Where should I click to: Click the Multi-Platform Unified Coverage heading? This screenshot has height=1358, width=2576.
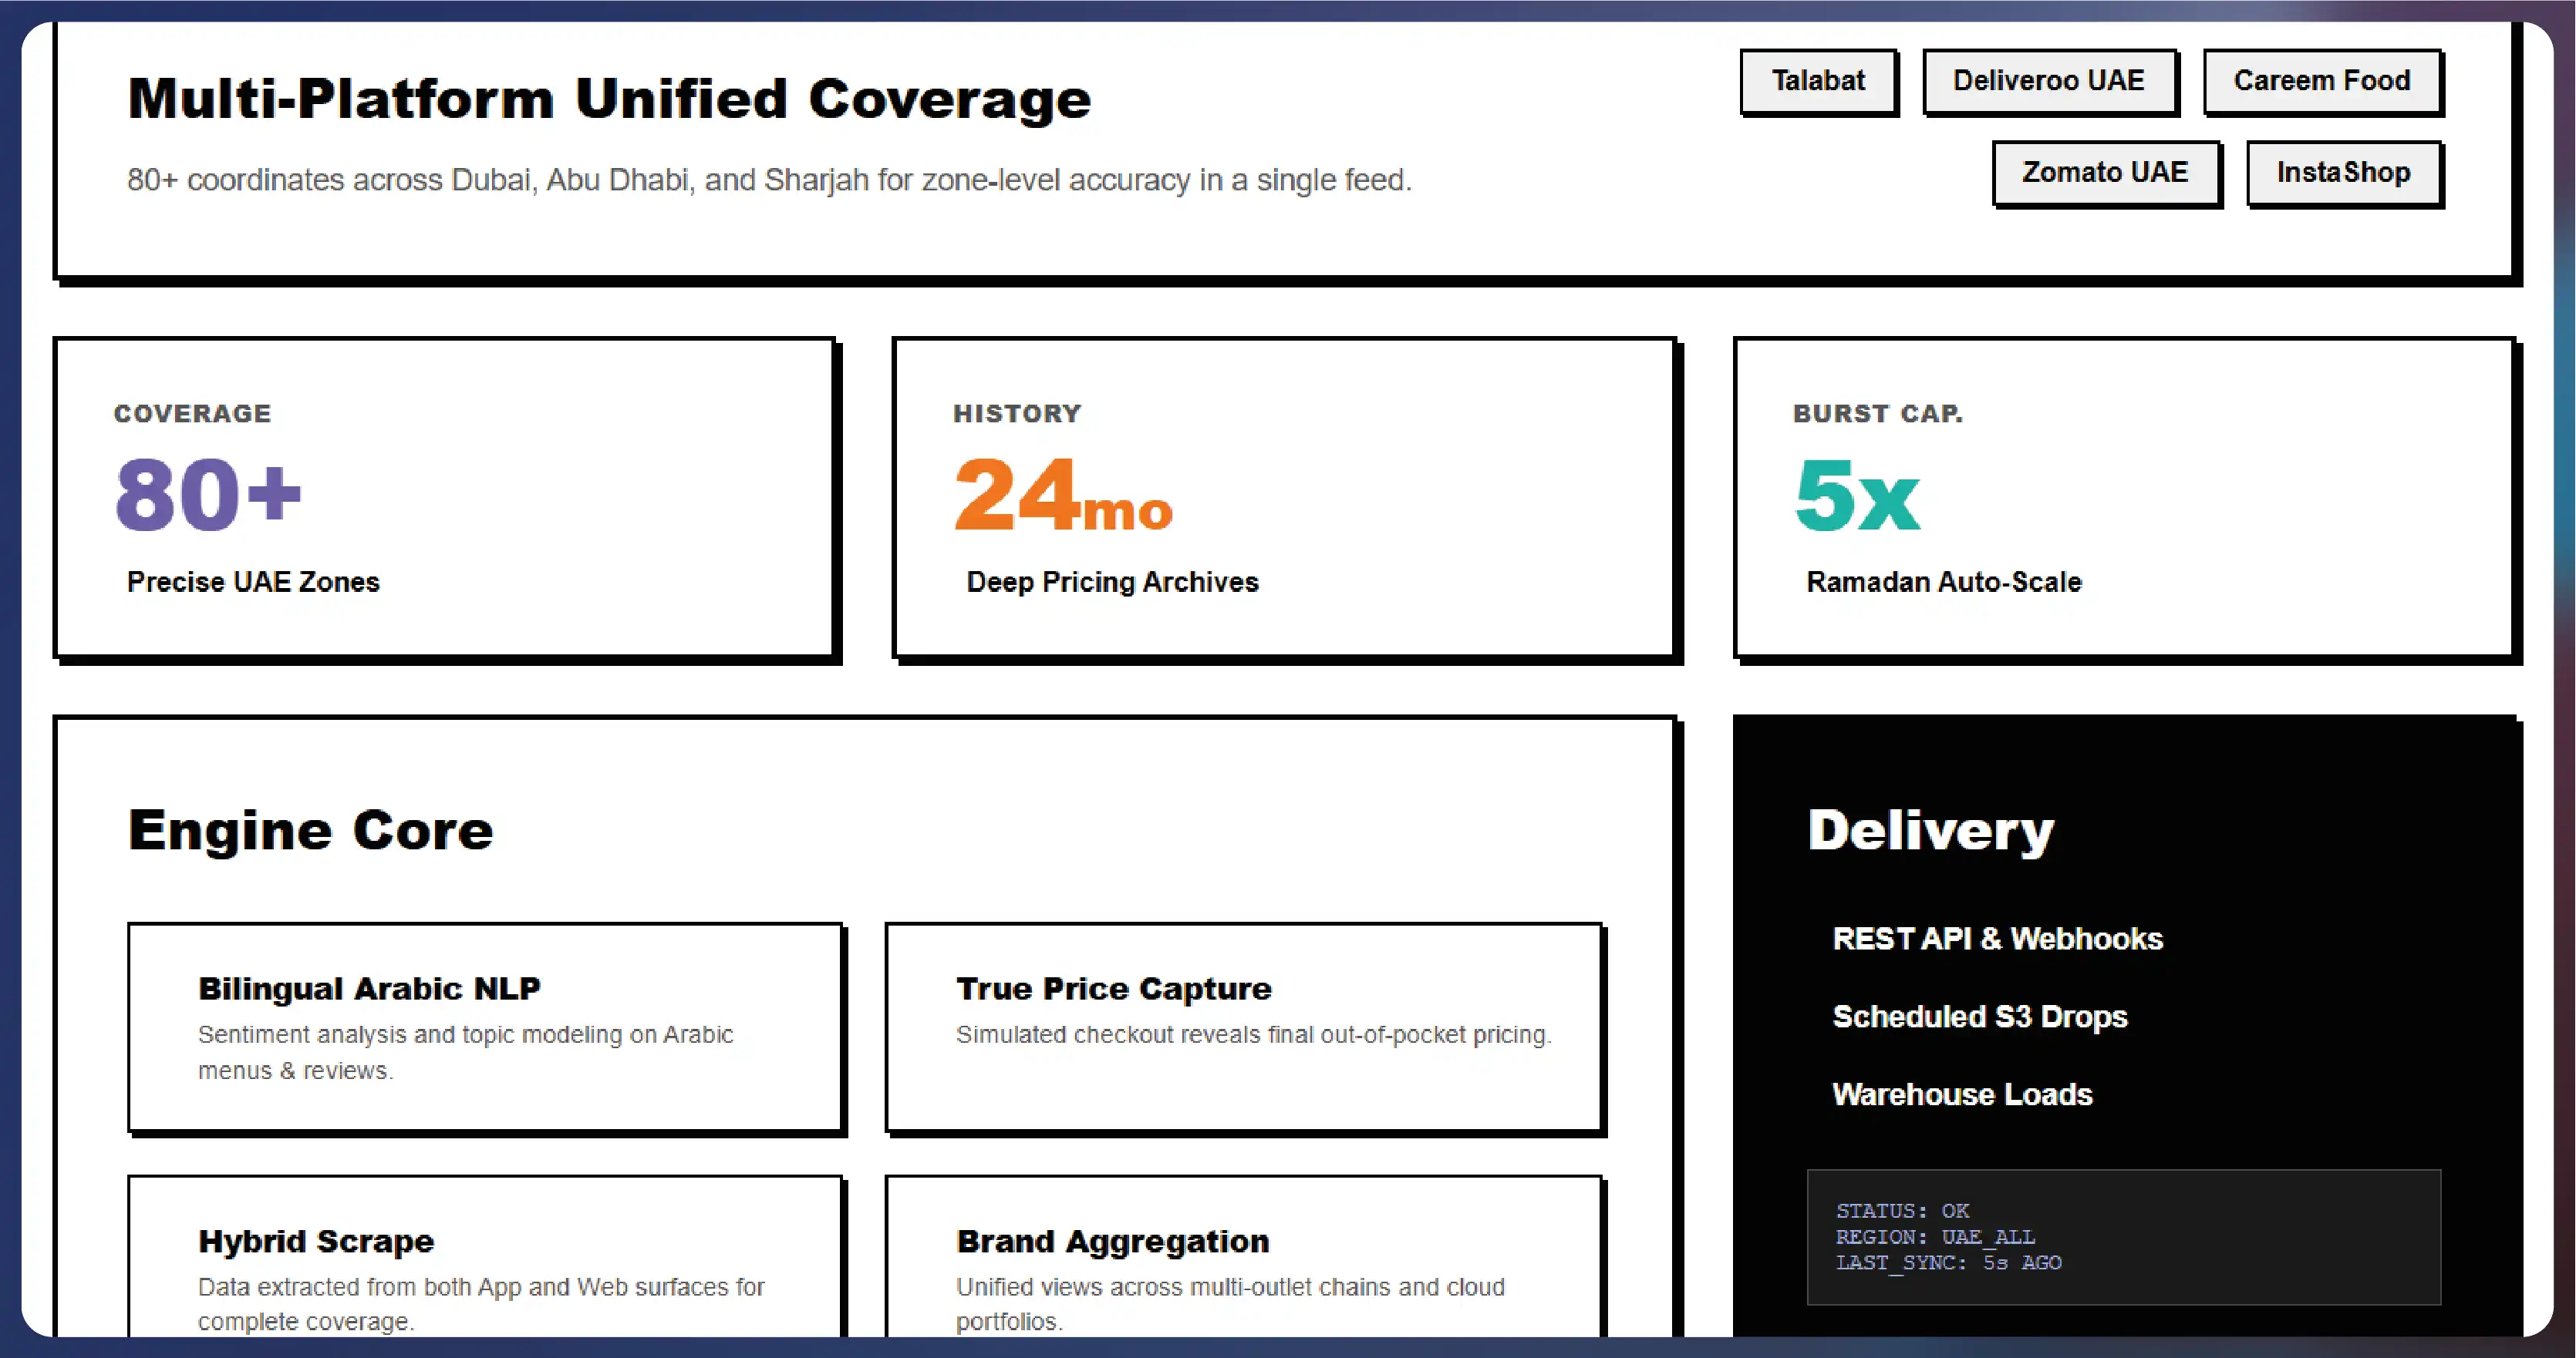(x=609, y=99)
